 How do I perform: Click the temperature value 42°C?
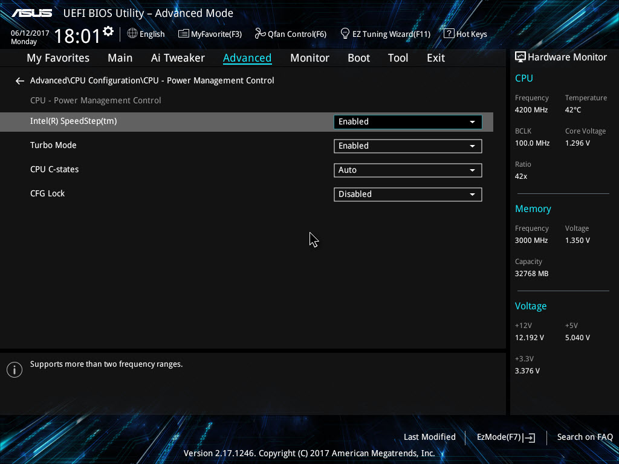573,110
